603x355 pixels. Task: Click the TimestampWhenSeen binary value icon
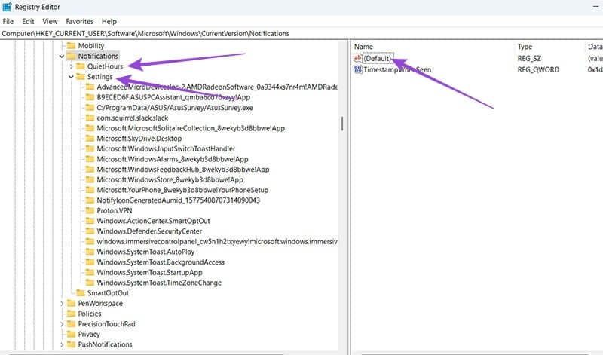(x=358, y=69)
